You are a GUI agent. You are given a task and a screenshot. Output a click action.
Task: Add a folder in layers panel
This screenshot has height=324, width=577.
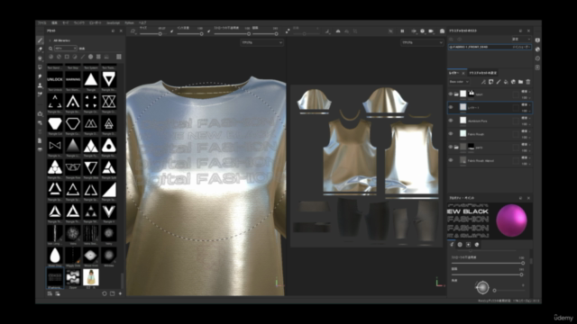point(520,82)
